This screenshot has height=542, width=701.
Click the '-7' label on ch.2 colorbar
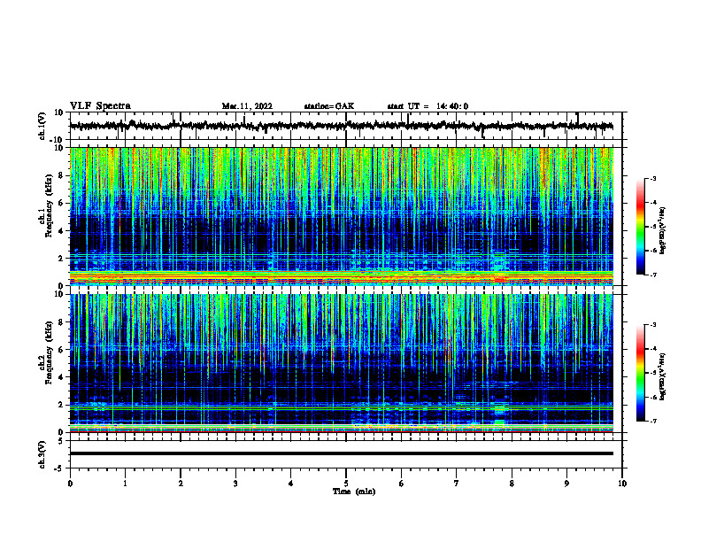pyautogui.click(x=653, y=422)
